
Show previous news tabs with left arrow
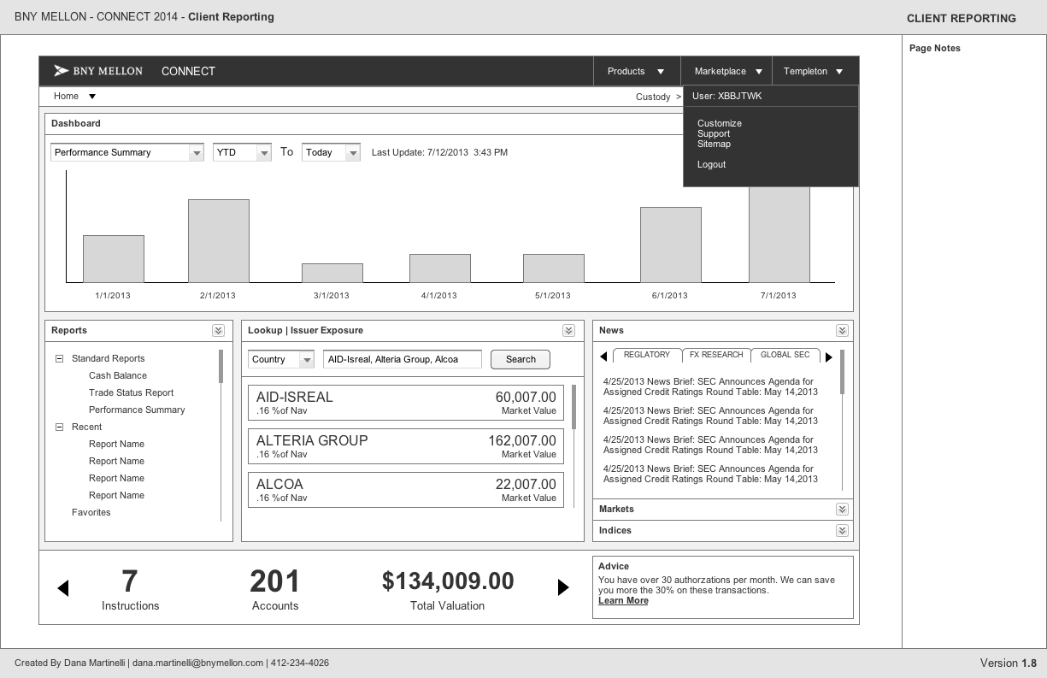point(603,357)
